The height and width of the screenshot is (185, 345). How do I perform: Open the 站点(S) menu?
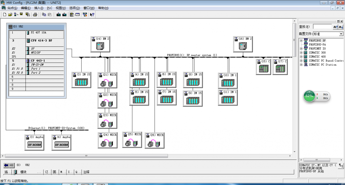(x=12, y=8)
